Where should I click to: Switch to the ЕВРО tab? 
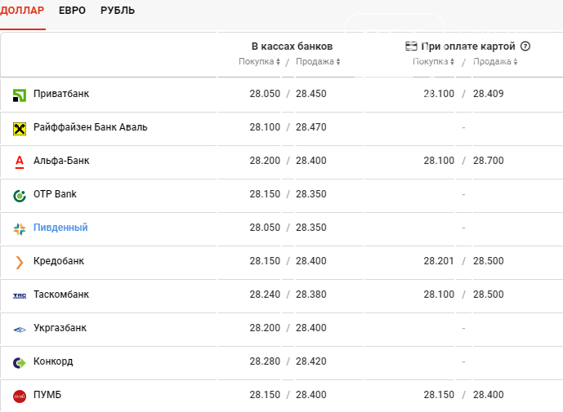coord(72,11)
